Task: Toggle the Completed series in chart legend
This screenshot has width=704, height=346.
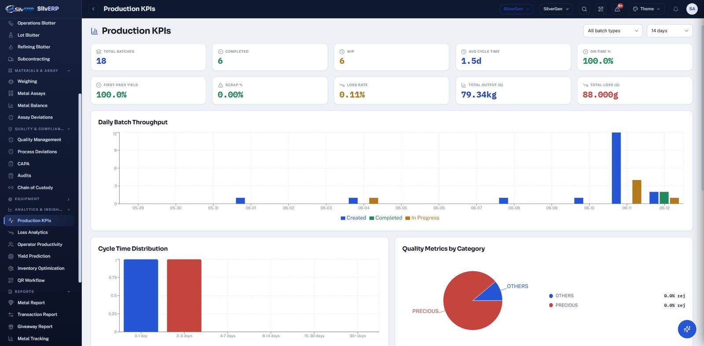Action: pos(386,218)
